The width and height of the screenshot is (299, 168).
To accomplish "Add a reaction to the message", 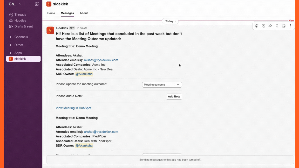I will pyautogui.click(x=257, y=26).
